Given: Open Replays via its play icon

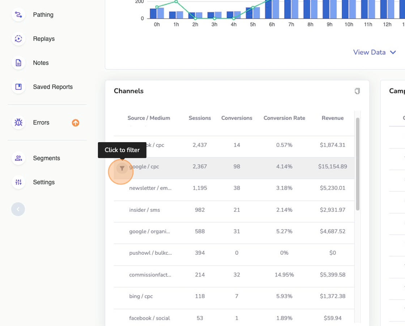Looking at the screenshot, I should [x=18, y=39].
